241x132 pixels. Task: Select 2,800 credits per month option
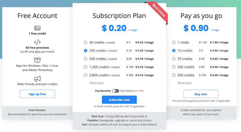coord(85,75)
